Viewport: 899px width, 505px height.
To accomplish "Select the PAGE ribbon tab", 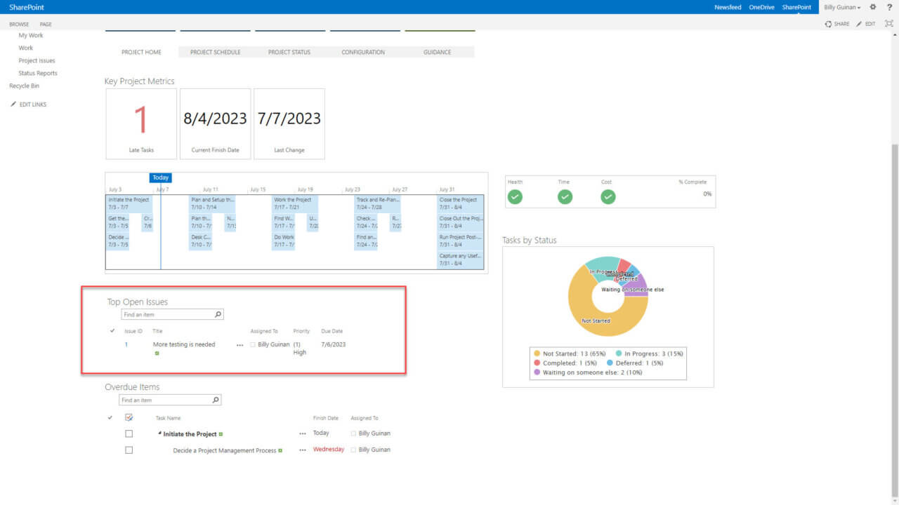I will pyautogui.click(x=45, y=23).
